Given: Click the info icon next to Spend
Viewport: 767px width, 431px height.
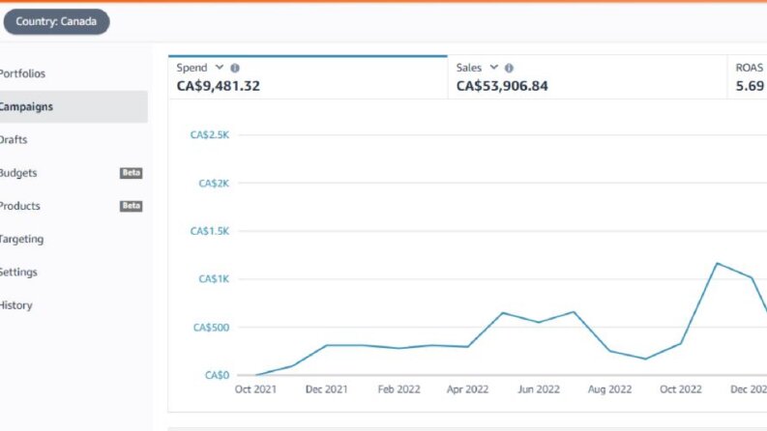Looking at the screenshot, I should 235,68.
